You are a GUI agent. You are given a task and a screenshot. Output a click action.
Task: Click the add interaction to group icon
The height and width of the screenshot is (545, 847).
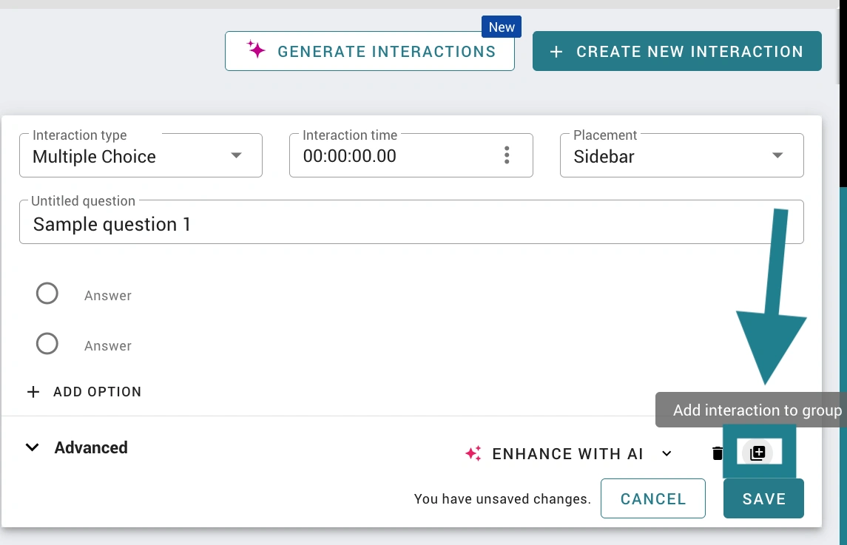pos(757,453)
